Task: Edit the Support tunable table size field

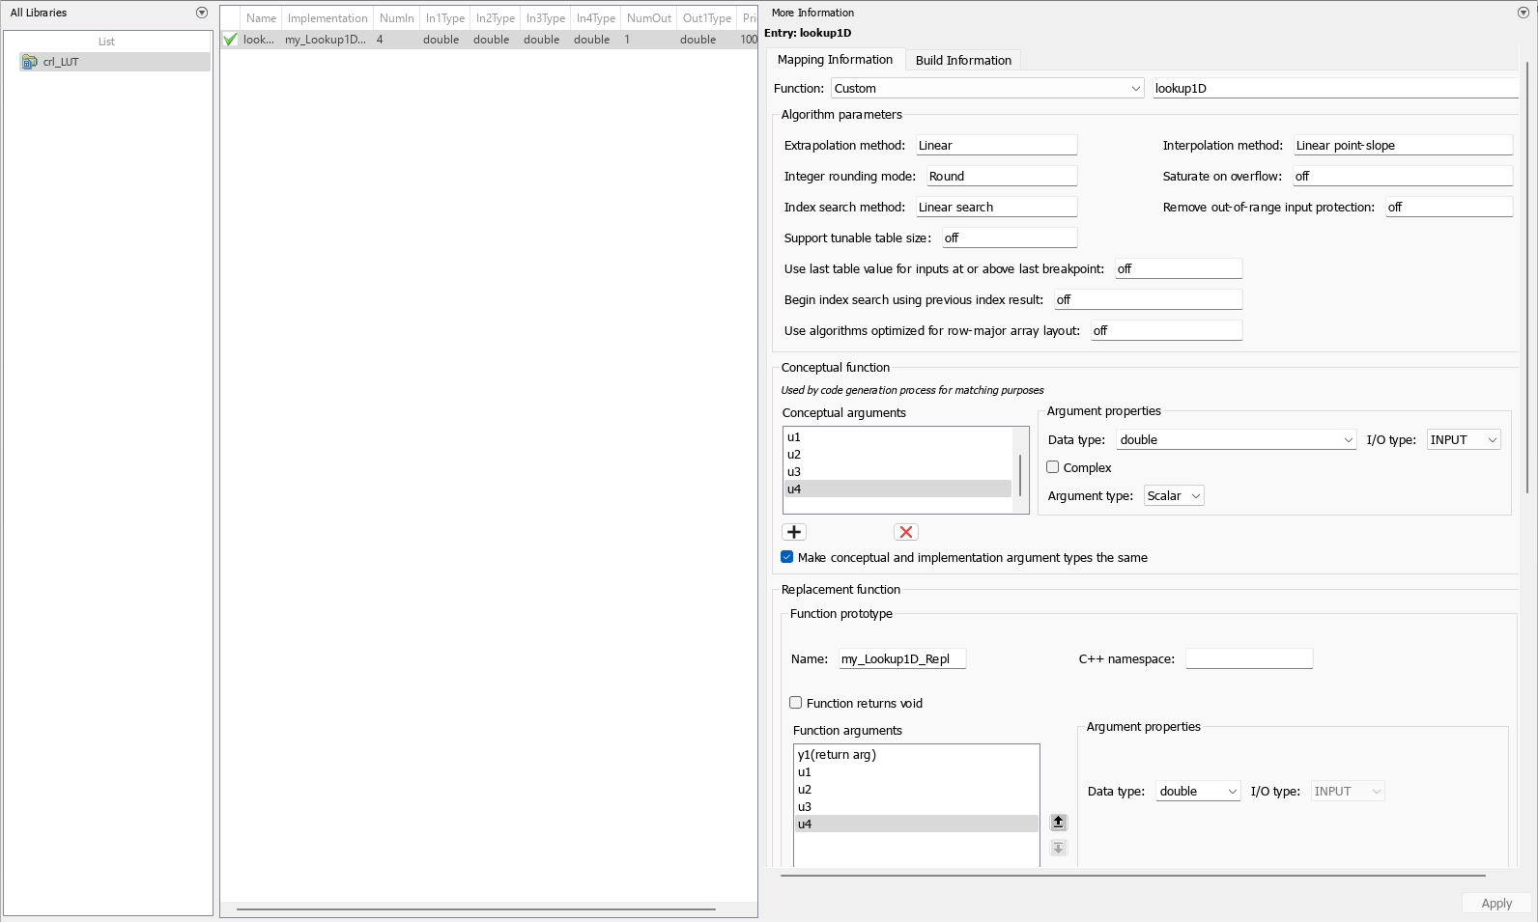Action: click(1010, 237)
